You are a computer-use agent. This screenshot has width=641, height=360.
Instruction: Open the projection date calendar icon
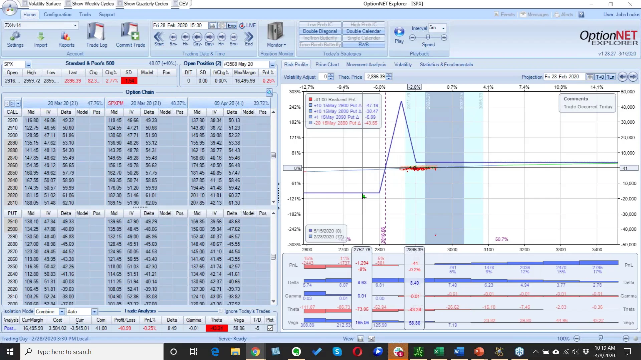pyautogui.click(x=590, y=77)
